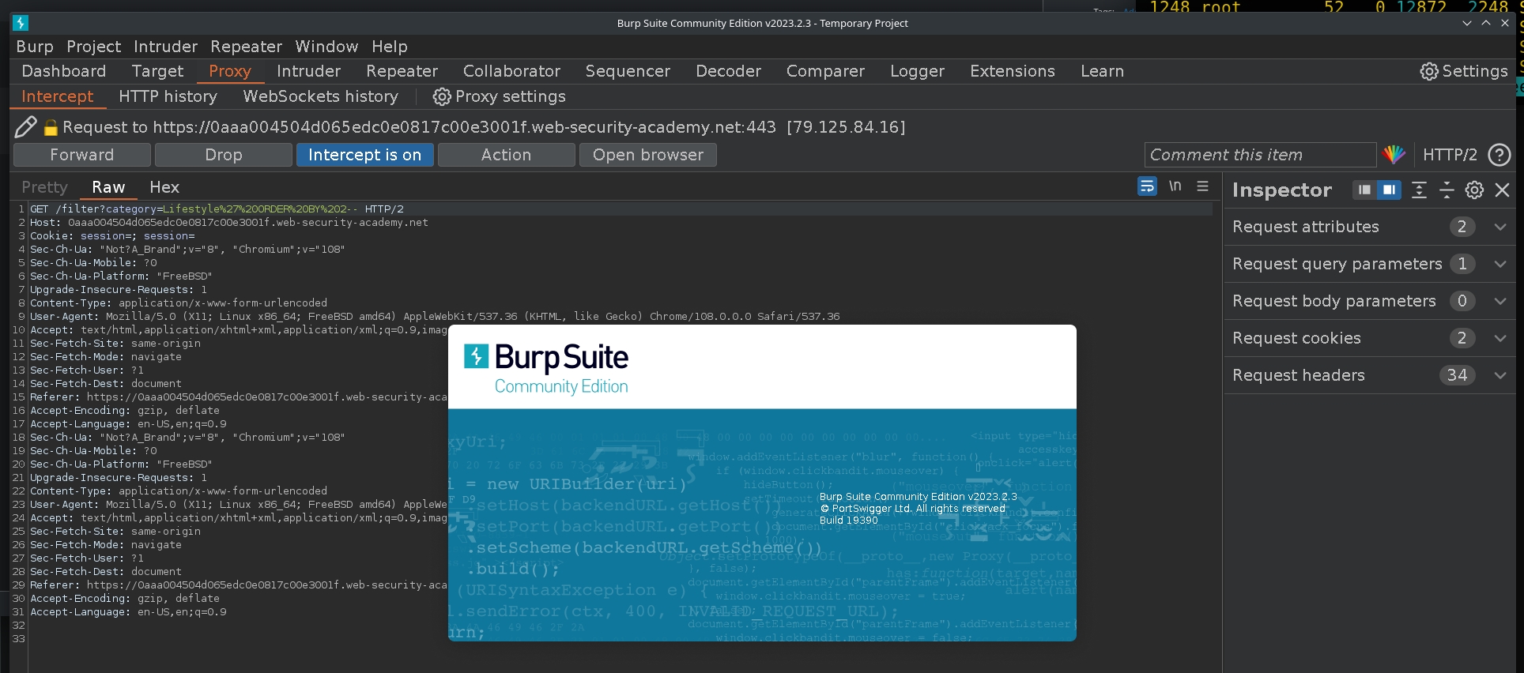
Task: Open the Extensions tab
Action: tap(1013, 71)
